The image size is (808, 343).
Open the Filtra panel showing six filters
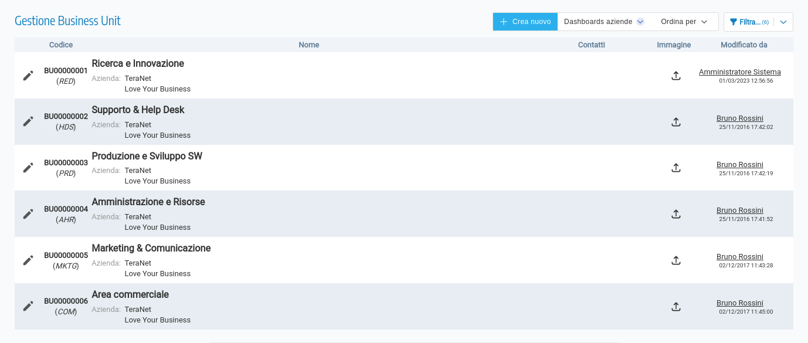[x=751, y=21]
